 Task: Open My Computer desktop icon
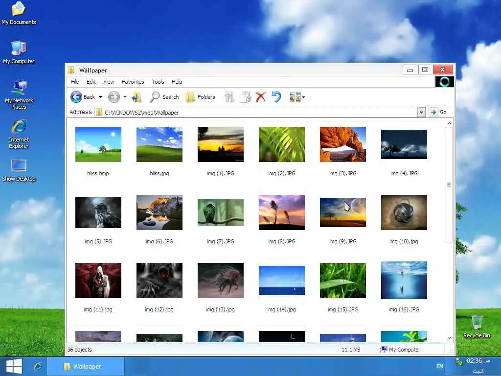[x=19, y=52]
